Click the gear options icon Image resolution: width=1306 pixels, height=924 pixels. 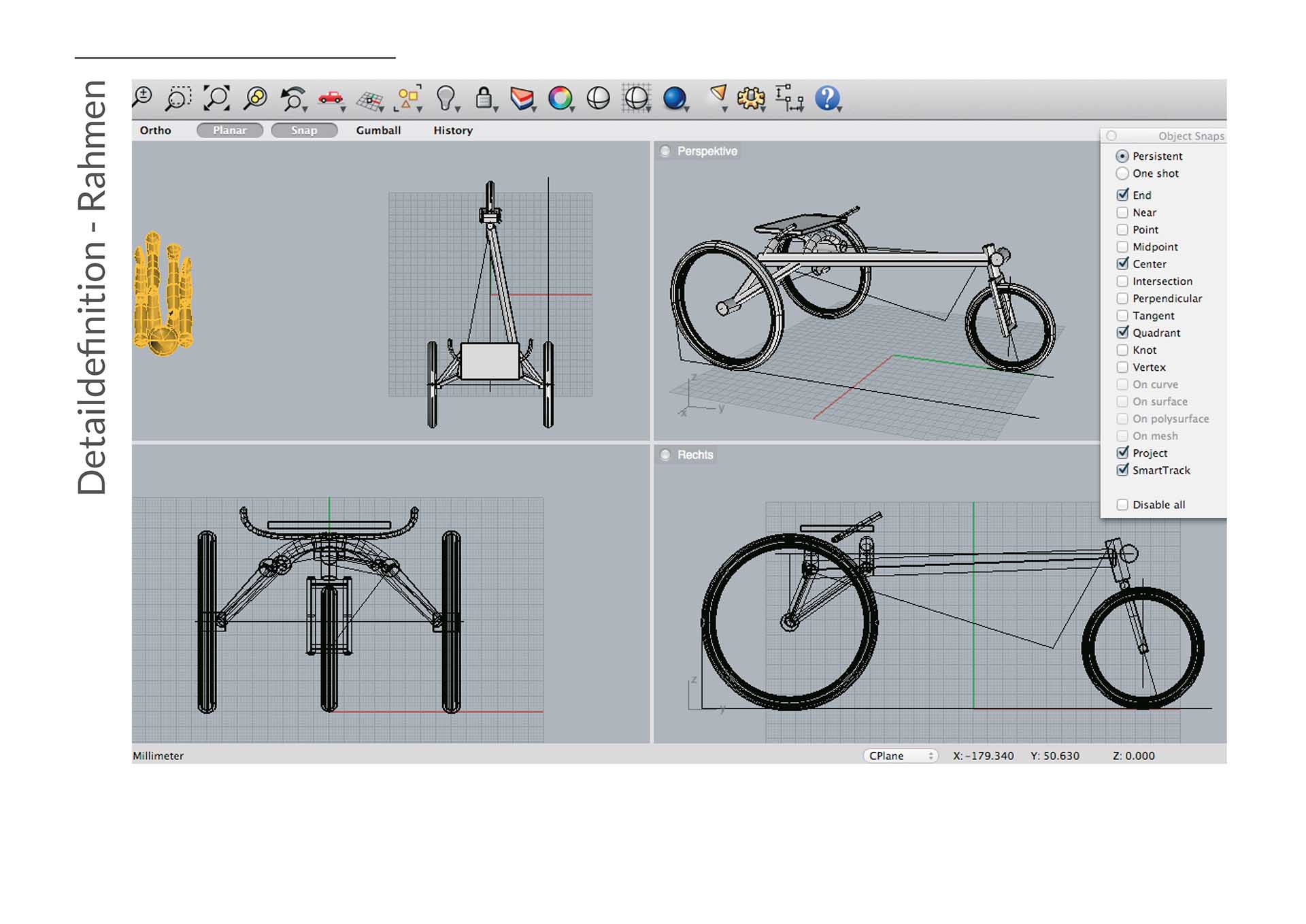tap(751, 99)
